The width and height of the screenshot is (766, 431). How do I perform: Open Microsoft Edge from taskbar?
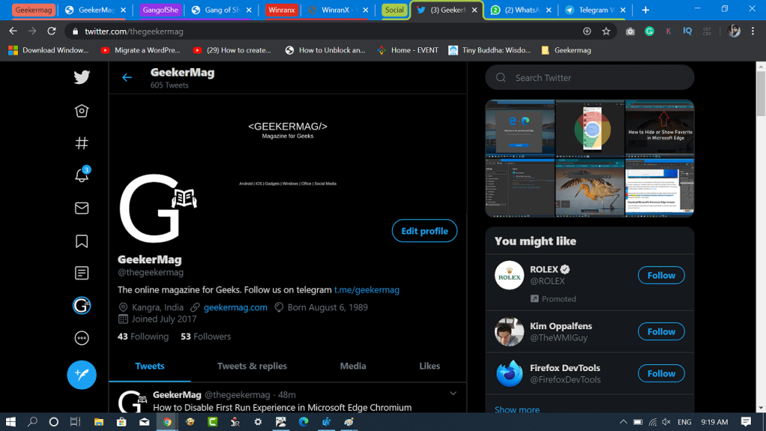(x=304, y=422)
